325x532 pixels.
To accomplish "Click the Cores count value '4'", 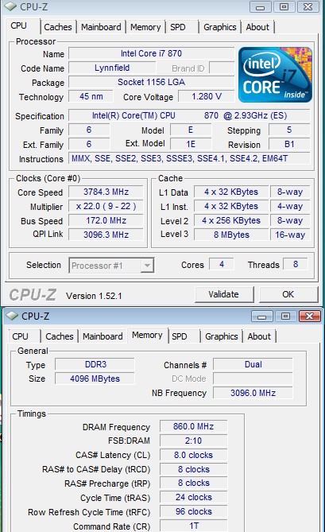I will click(x=222, y=264).
